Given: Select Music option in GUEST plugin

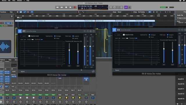Looking at the screenshot, I should point(149,37).
